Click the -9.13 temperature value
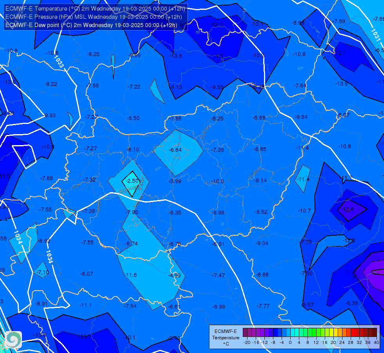Image resolution: width=384 pixels, height=353 pixels. [176, 87]
